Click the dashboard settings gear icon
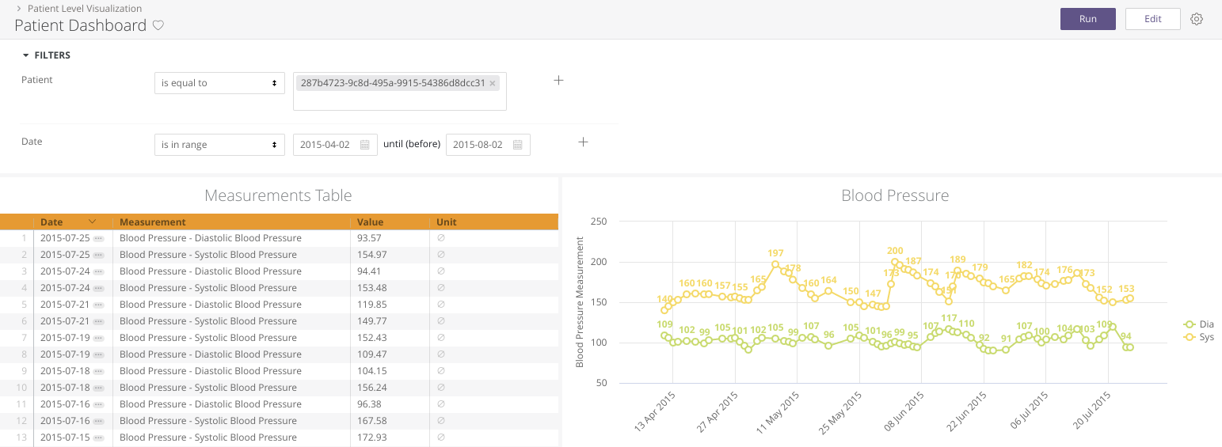Image resolution: width=1222 pixels, height=447 pixels. click(1197, 19)
